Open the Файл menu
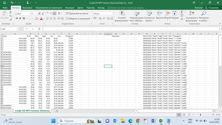 [5, 8]
